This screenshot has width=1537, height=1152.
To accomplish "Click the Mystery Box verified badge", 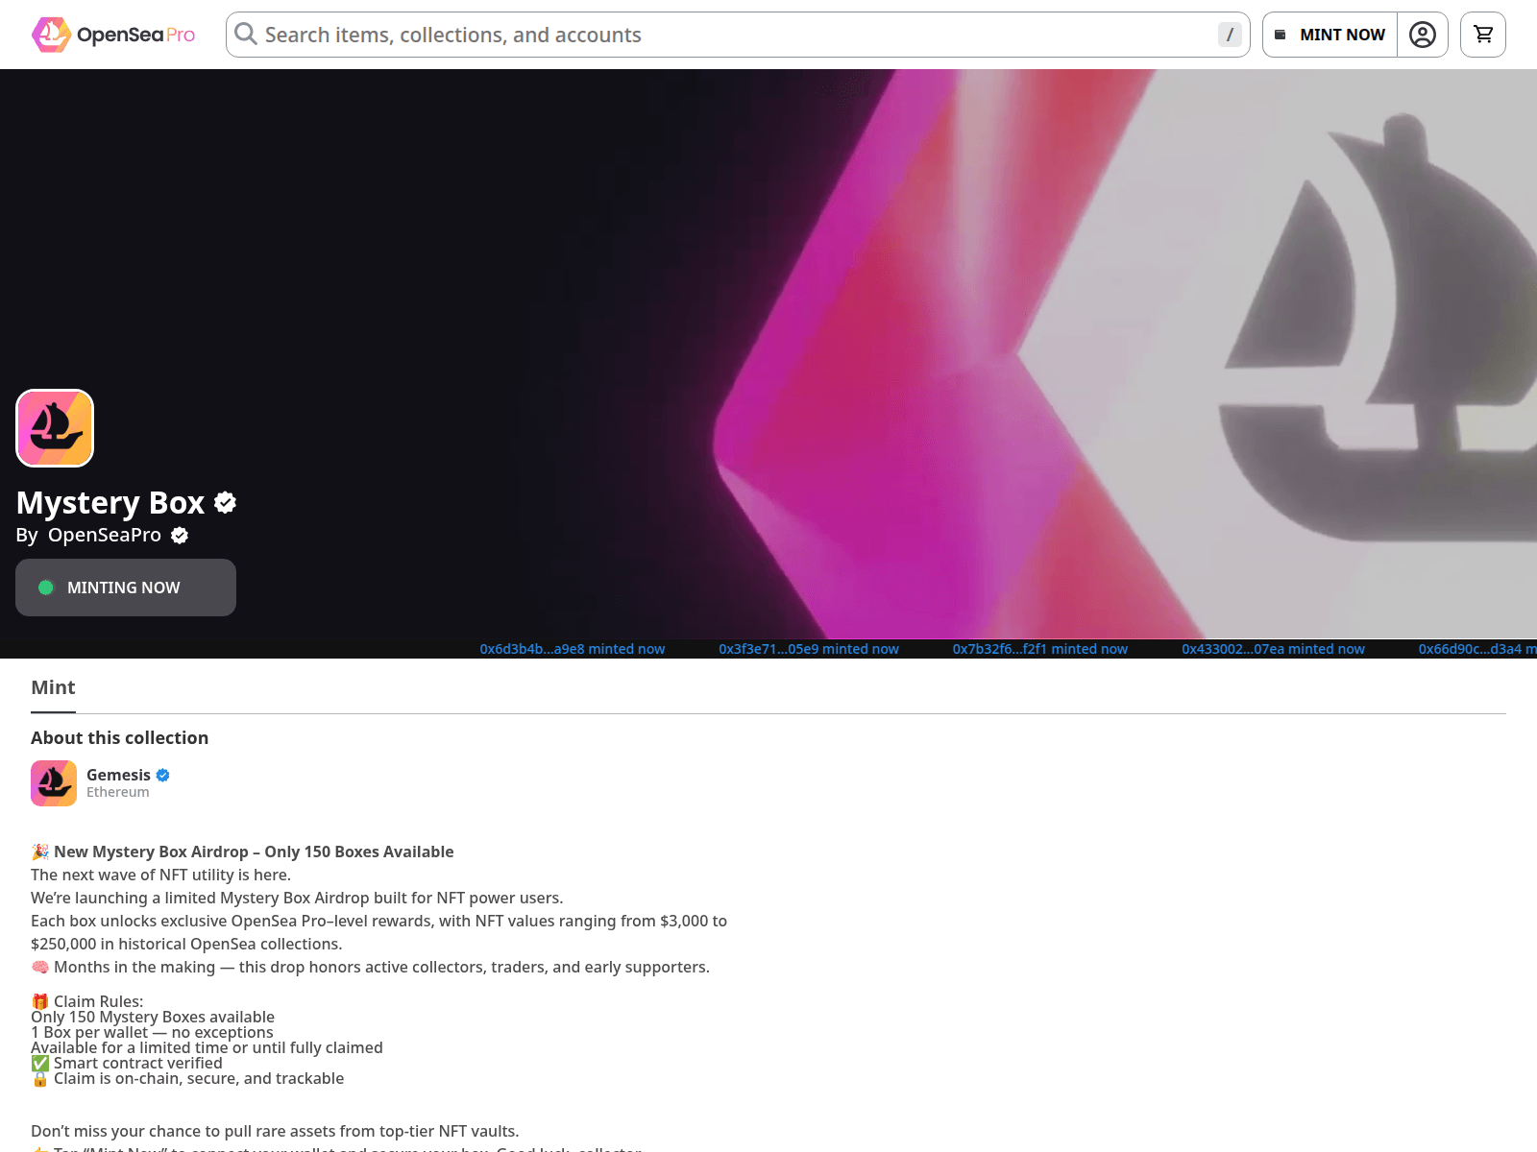I will tap(226, 502).
